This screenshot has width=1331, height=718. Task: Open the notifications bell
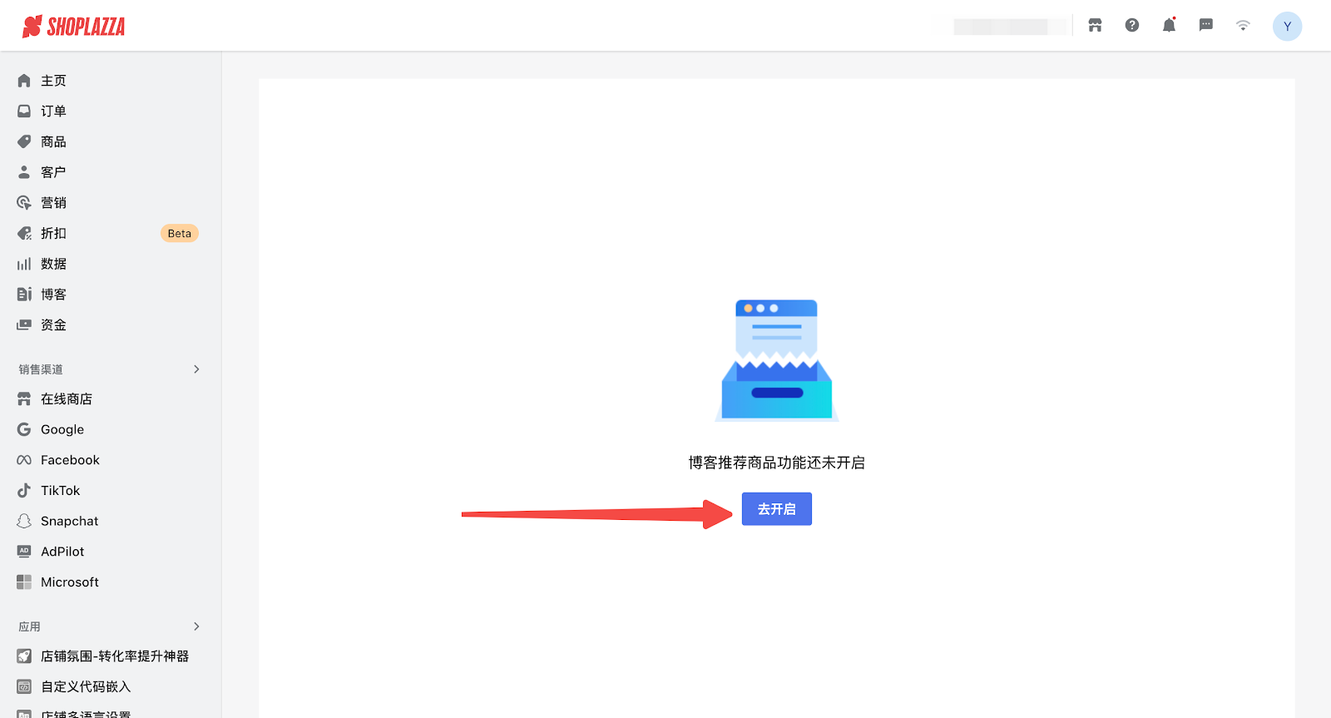1169,26
